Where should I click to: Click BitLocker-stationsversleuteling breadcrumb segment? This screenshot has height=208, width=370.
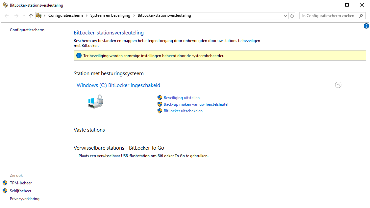tap(164, 15)
